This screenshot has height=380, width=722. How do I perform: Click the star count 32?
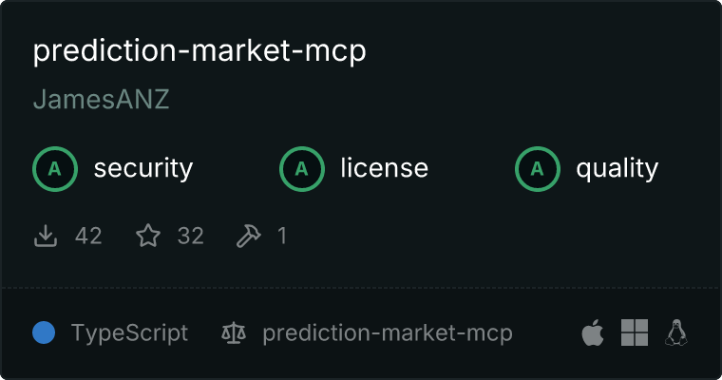(x=191, y=236)
